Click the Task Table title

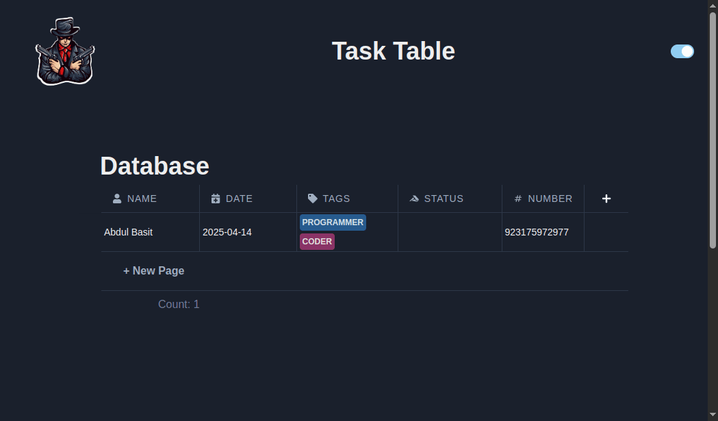tap(393, 51)
